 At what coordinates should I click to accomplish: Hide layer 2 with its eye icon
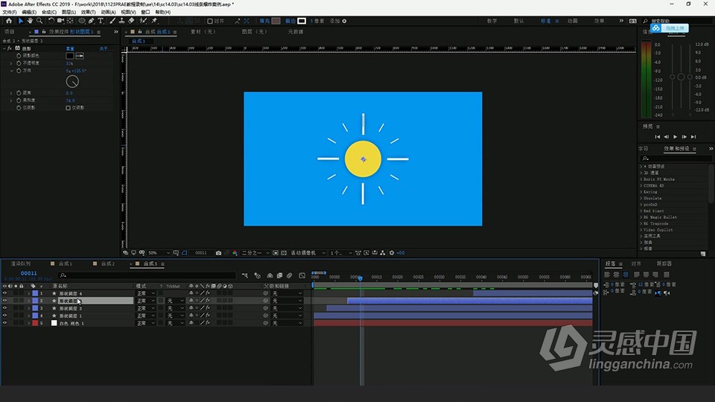[5, 301]
